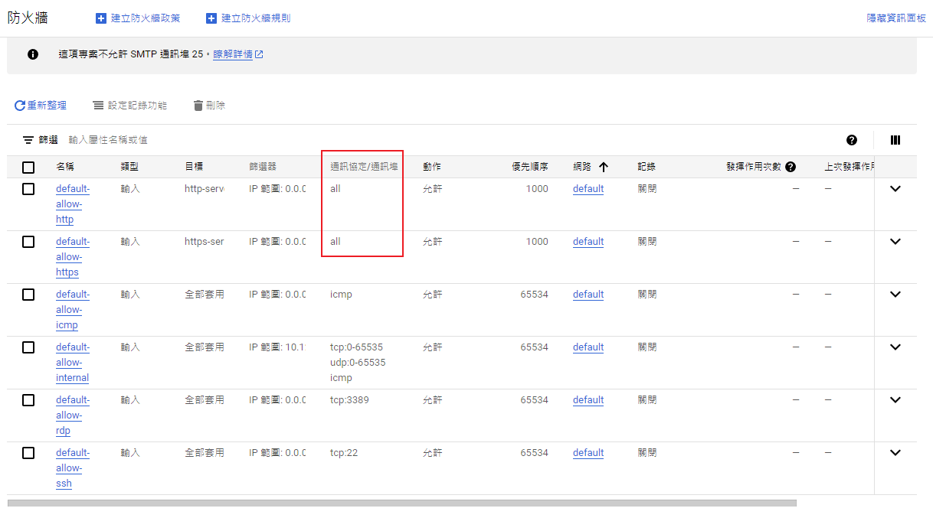
Task: Check the checkbox for default-allow-http rule
Action: (x=28, y=188)
